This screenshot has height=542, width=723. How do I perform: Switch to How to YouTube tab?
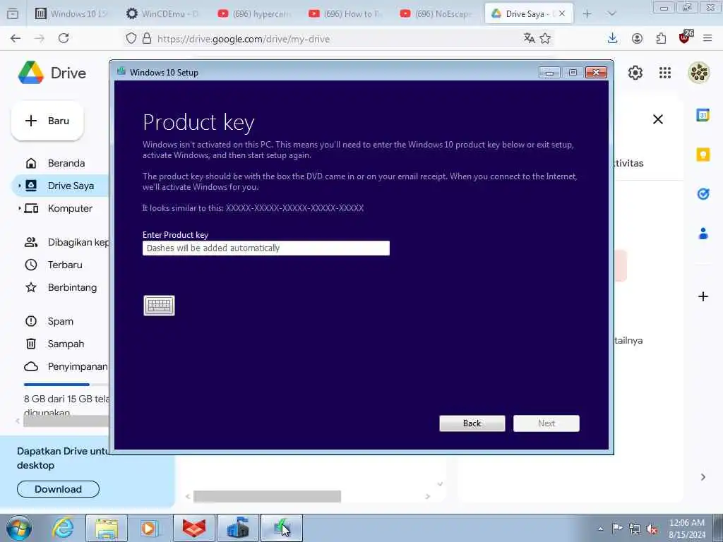click(x=345, y=14)
